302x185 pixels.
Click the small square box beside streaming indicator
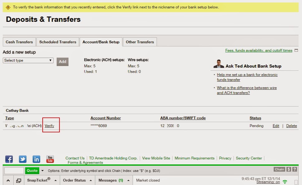coord(296,182)
